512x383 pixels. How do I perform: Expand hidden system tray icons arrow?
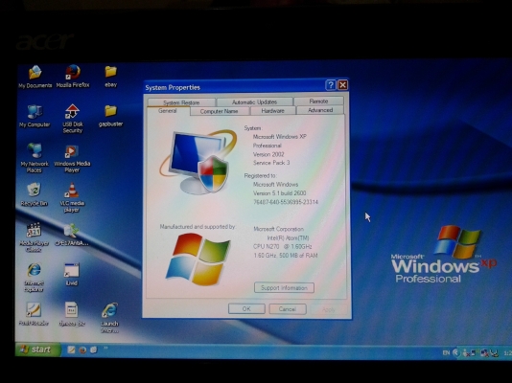coord(455,352)
